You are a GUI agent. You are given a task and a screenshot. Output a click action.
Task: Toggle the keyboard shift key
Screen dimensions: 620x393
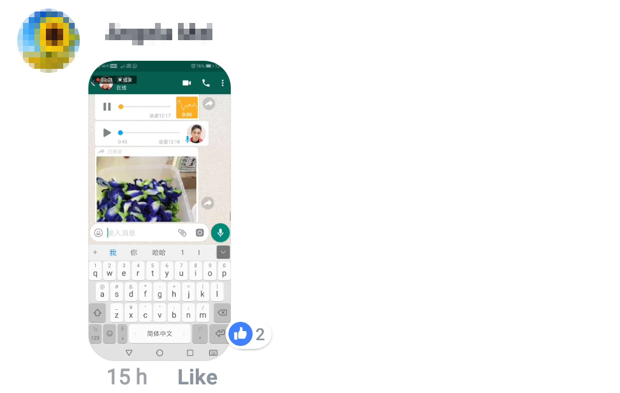click(x=97, y=313)
